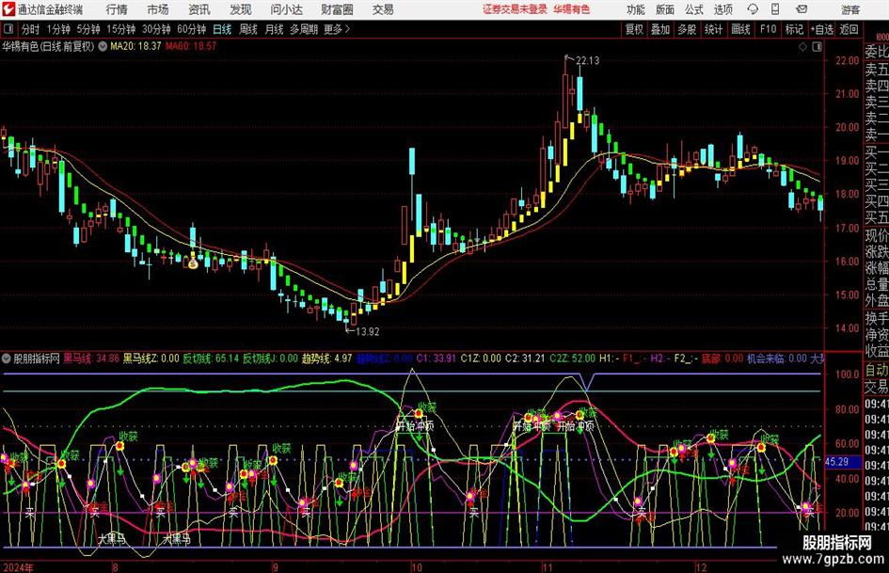The width and height of the screenshot is (889, 573).
Task: Select the 日线 daily chart tab
Action: coord(222,29)
